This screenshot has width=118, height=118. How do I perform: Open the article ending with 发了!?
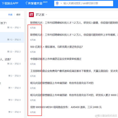tap(3, 23)
